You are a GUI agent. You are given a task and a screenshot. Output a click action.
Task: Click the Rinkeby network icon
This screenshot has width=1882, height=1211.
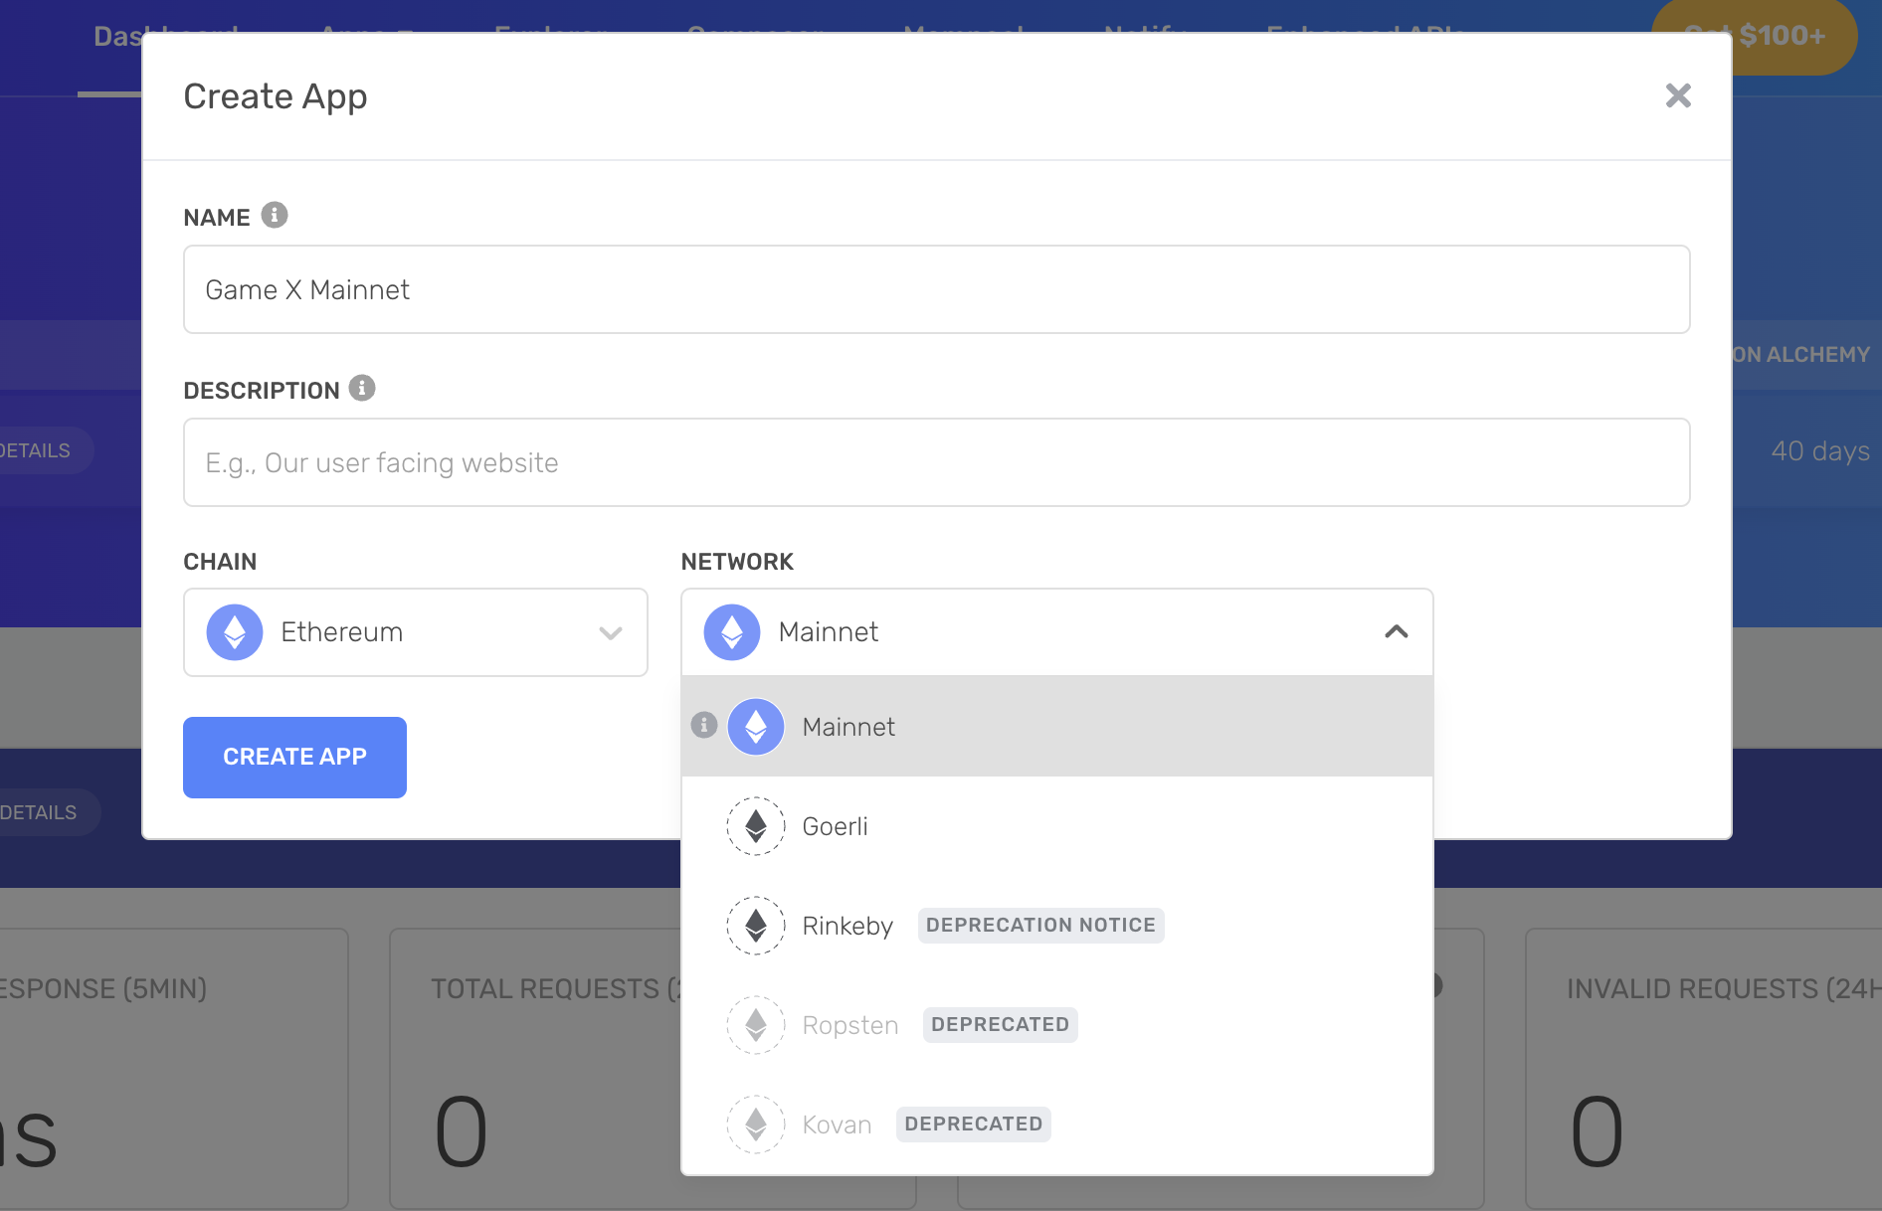pos(756,926)
